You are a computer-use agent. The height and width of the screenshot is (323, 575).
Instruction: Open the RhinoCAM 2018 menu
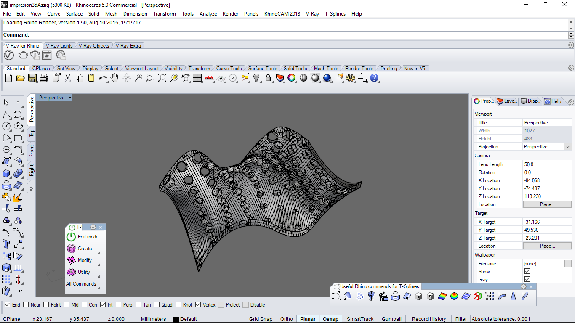[282, 14]
